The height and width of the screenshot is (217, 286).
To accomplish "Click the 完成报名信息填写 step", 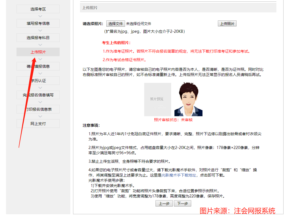I will tap(38, 95).
